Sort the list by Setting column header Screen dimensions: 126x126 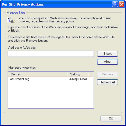point(78,74)
